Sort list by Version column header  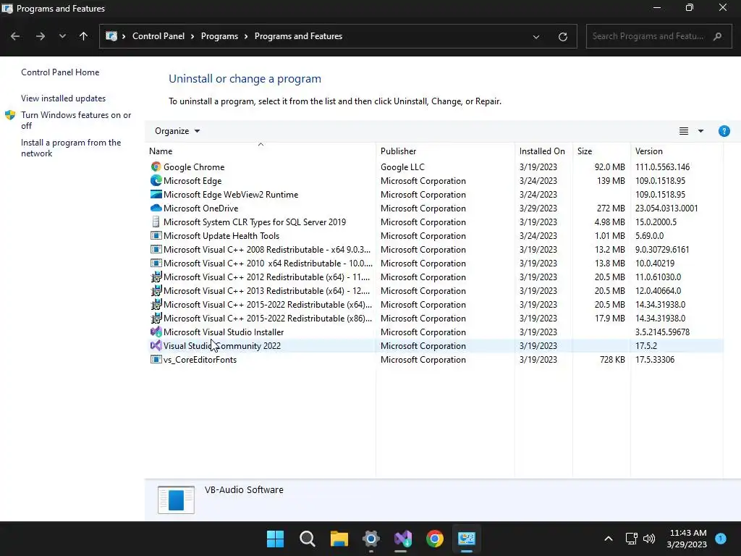[x=677, y=151]
